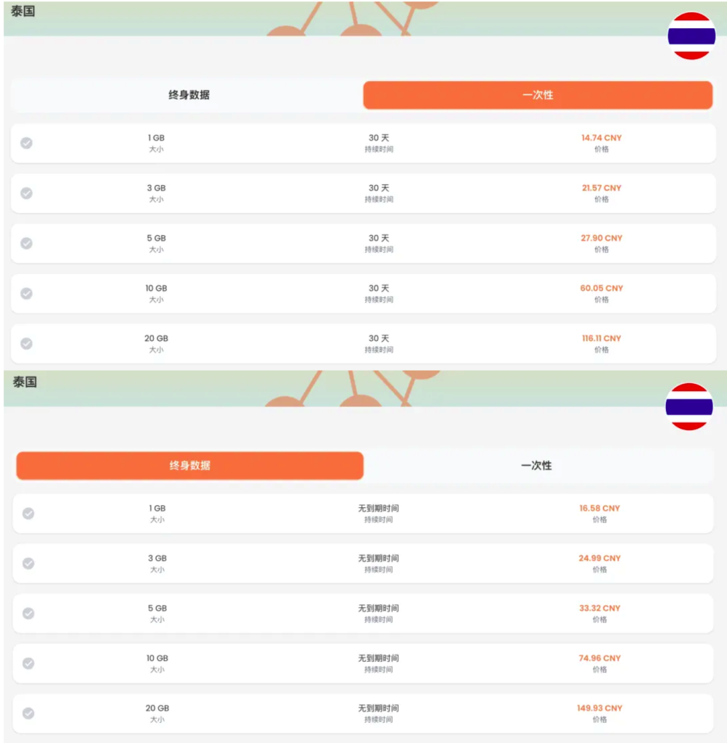The width and height of the screenshot is (727, 743).
Task: Tick the 149.93 CNY plan's checkmark circle
Action: [x=28, y=714]
